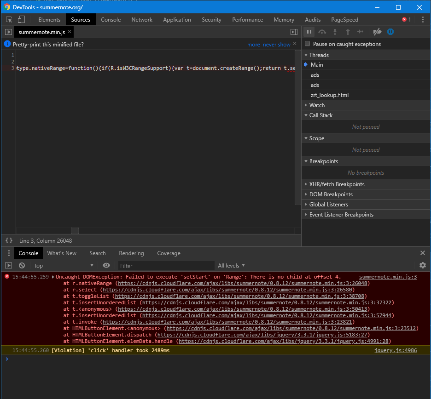Click the console Filter input field

pyautogui.click(x=166, y=266)
